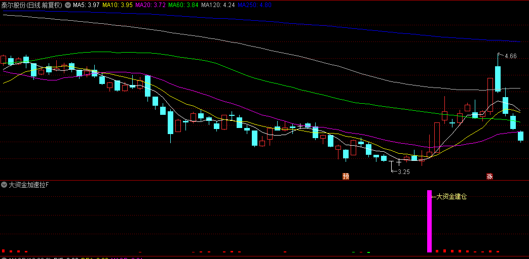529x259 pixels.
Task: Click the 涨 limit-up marker icon
Action: pos(489,176)
